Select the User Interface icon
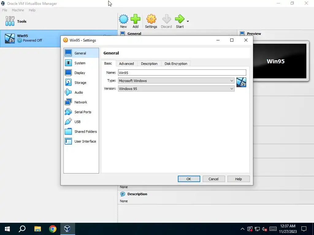Screen dimensions: 314x235 pyautogui.click(x=68, y=141)
